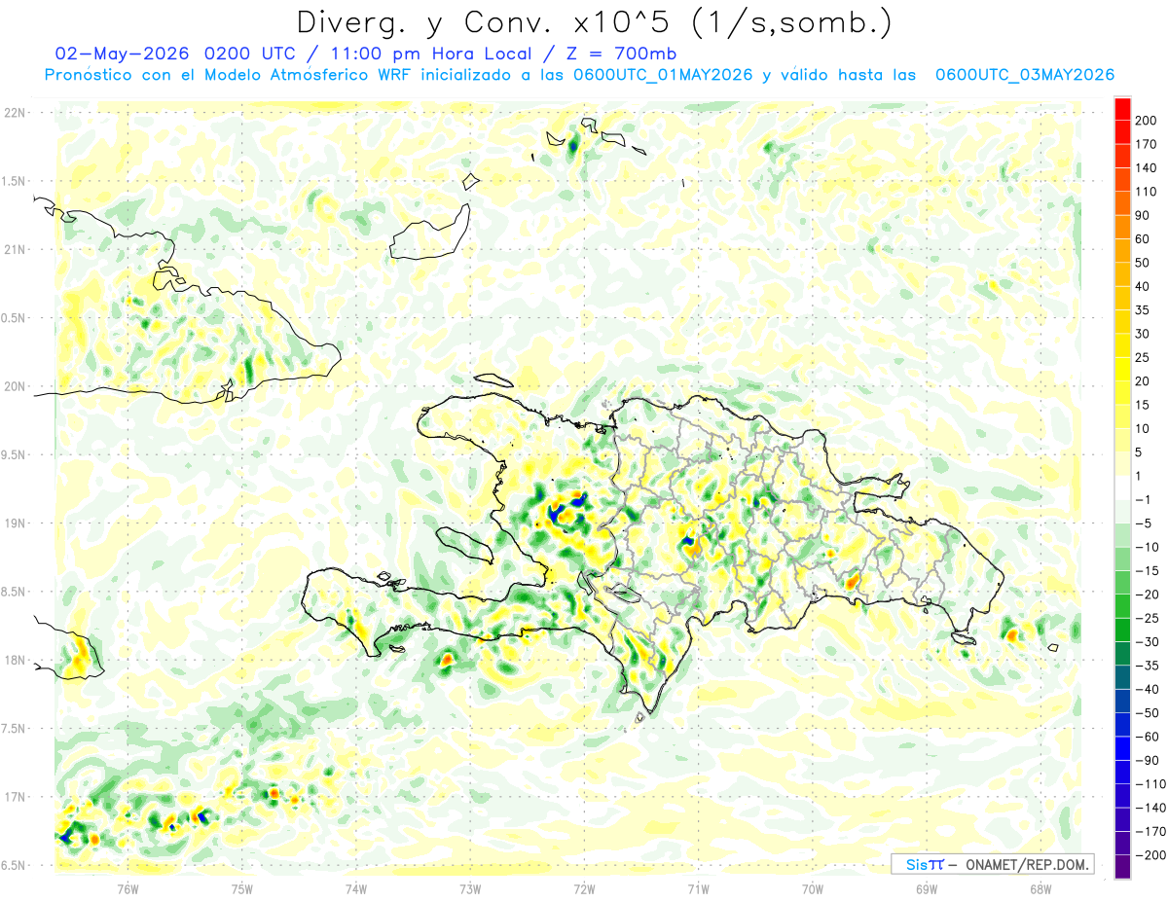Click the forecast date 02-May-2026 text
Image resolution: width=1168 pixels, height=902 pixels.
tap(123, 53)
